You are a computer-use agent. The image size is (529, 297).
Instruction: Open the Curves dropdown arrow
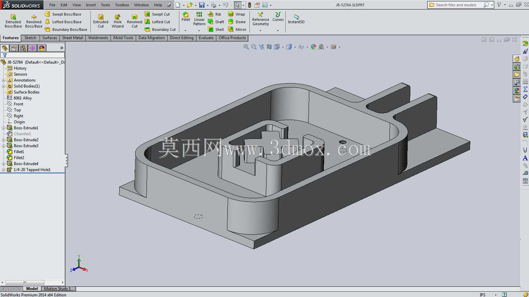point(278,30)
